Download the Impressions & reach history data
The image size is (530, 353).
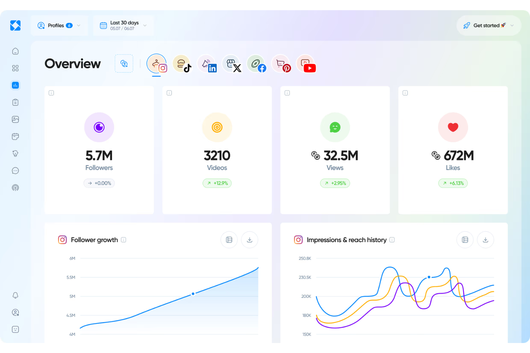click(485, 240)
